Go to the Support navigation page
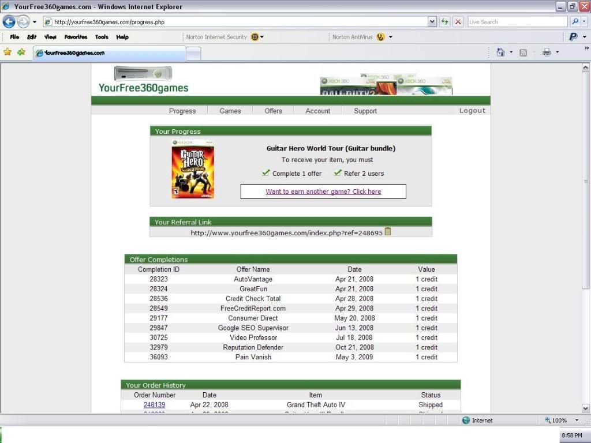This screenshot has height=443, width=591. tap(365, 111)
